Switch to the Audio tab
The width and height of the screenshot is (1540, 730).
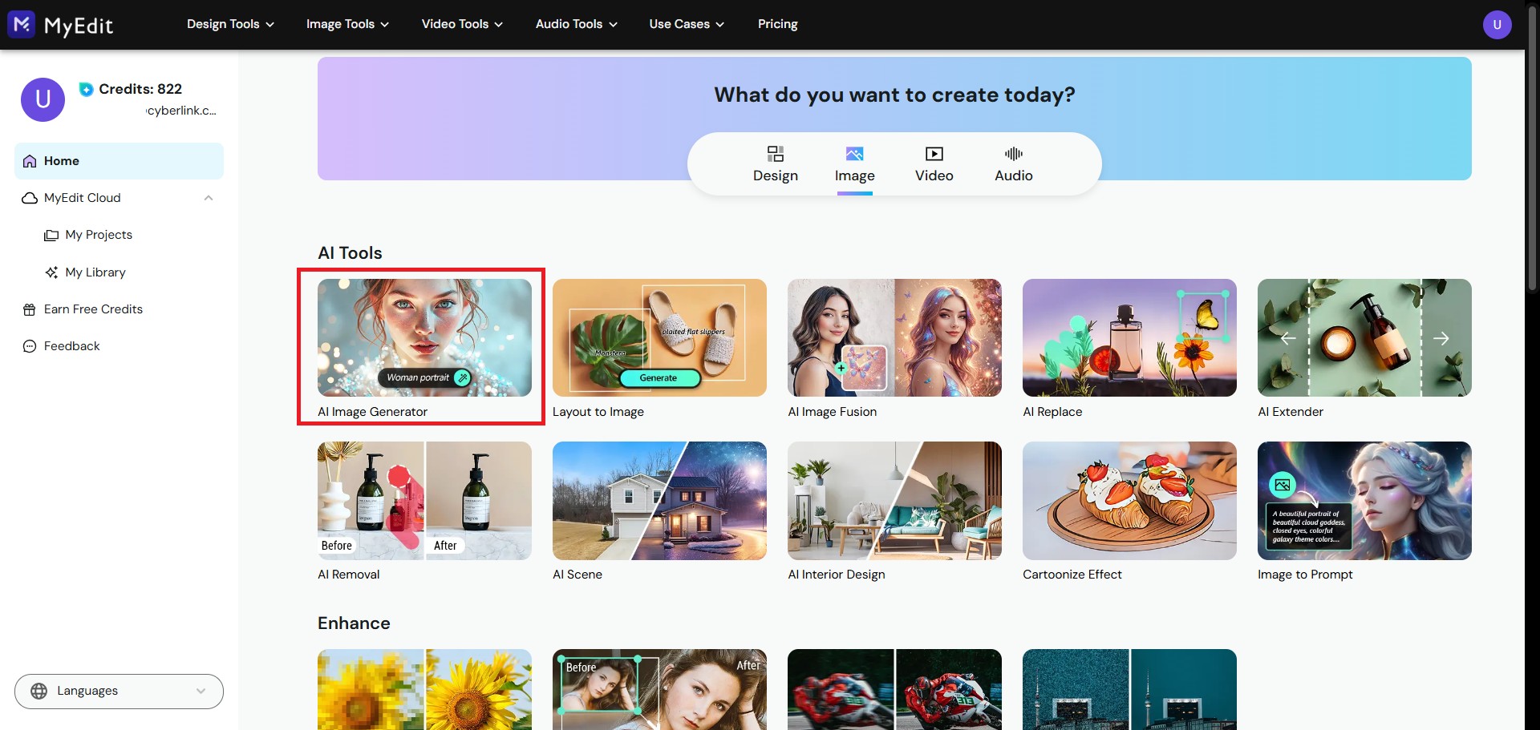pos(1014,165)
